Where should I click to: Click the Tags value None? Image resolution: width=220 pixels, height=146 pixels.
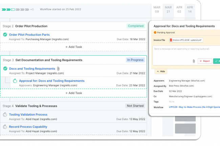[172, 102]
